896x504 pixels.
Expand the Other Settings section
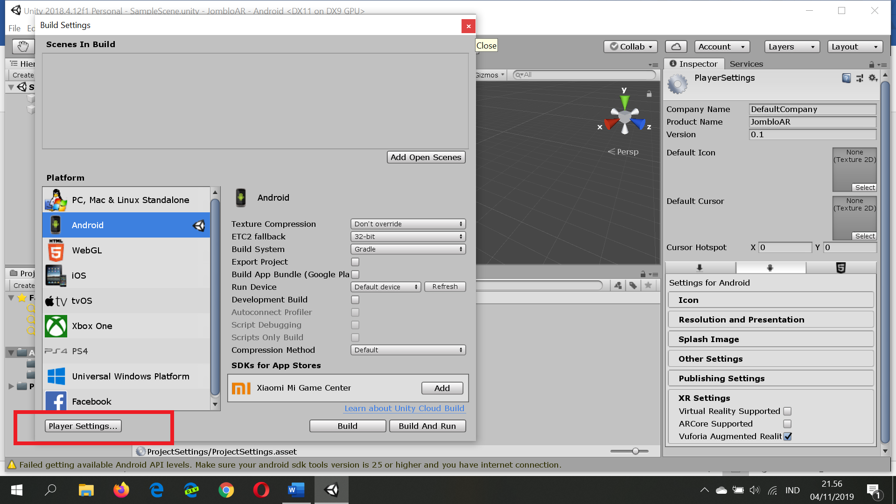pos(770,359)
